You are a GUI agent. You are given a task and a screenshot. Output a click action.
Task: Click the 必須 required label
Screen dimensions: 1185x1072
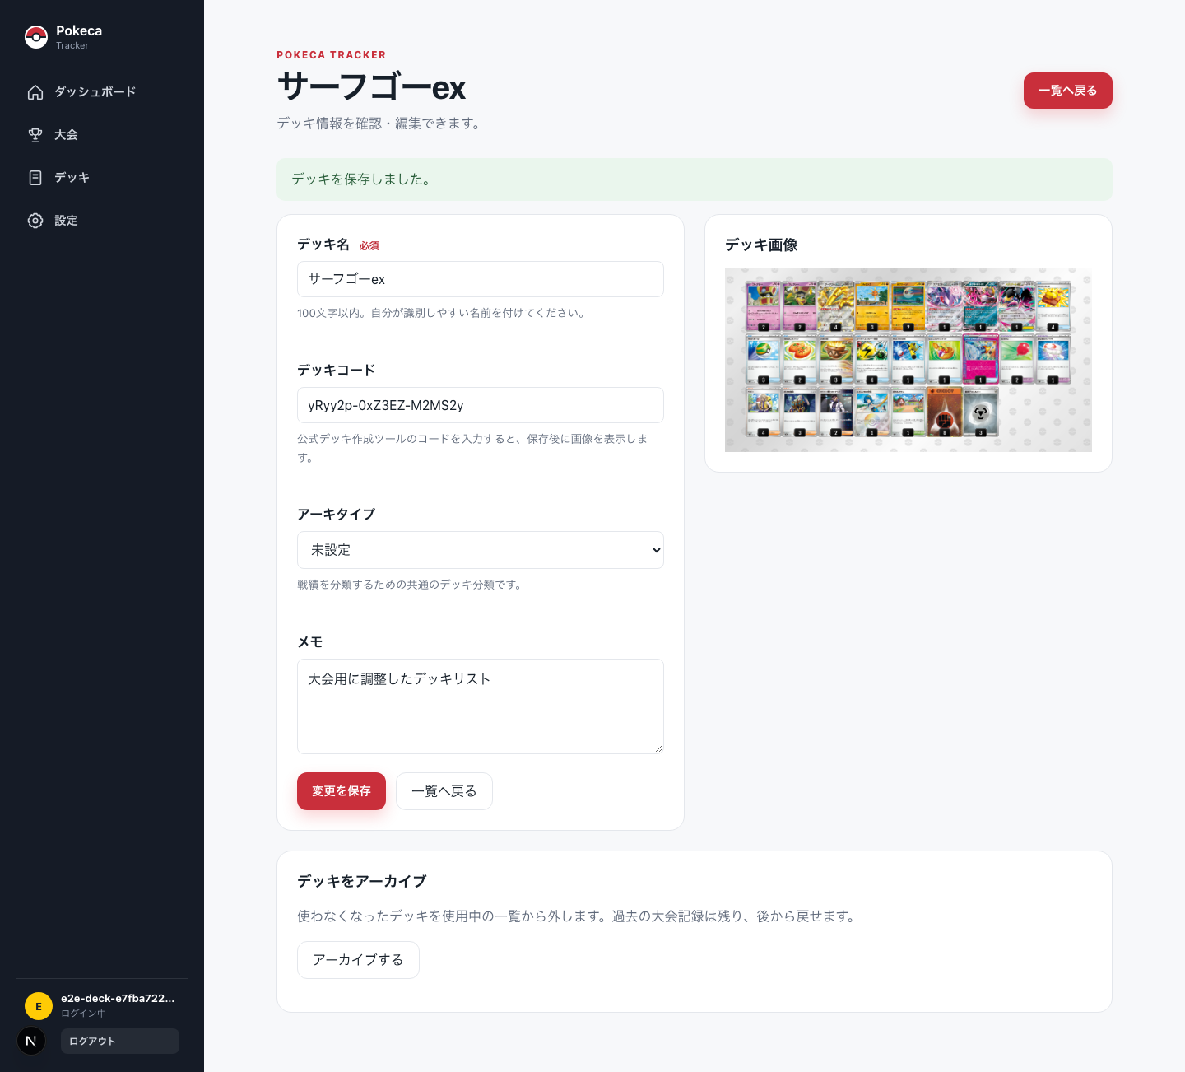[x=369, y=246]
